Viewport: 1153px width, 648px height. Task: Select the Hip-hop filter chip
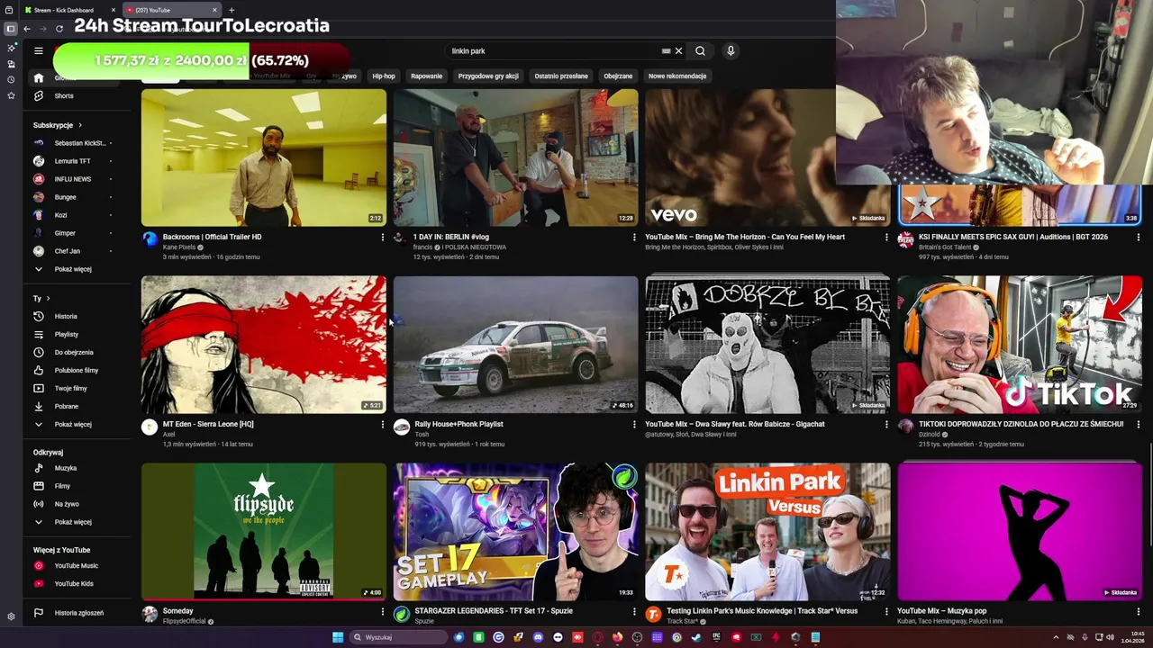384,76
